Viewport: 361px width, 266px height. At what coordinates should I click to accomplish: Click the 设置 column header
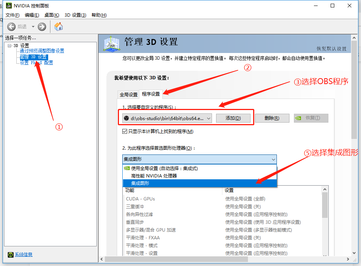(272, 190)
